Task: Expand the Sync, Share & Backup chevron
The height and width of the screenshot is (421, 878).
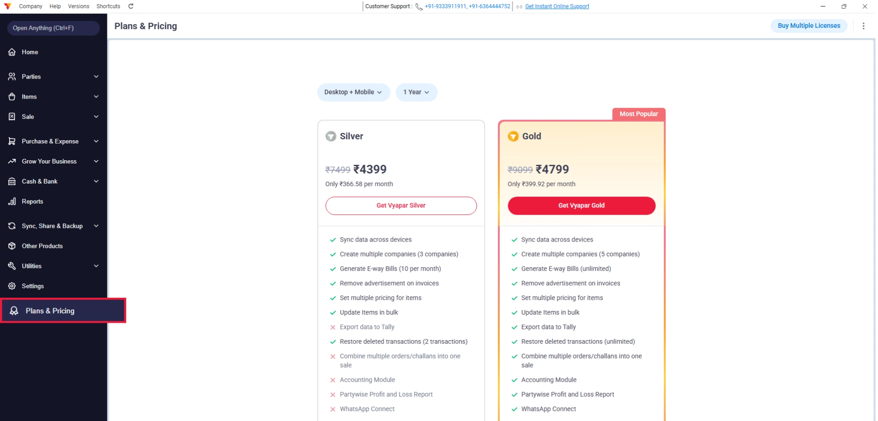Action: tap(96, 226)
